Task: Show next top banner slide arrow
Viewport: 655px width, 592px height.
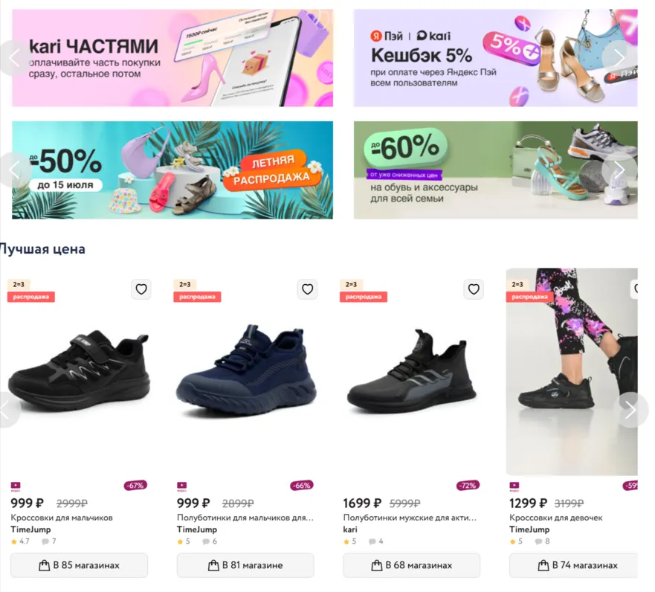Action: pos(619,58)
